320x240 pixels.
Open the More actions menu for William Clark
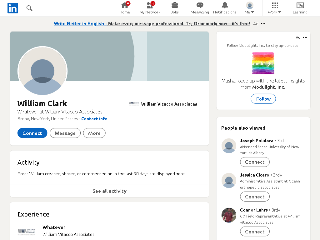coord(94,133)
